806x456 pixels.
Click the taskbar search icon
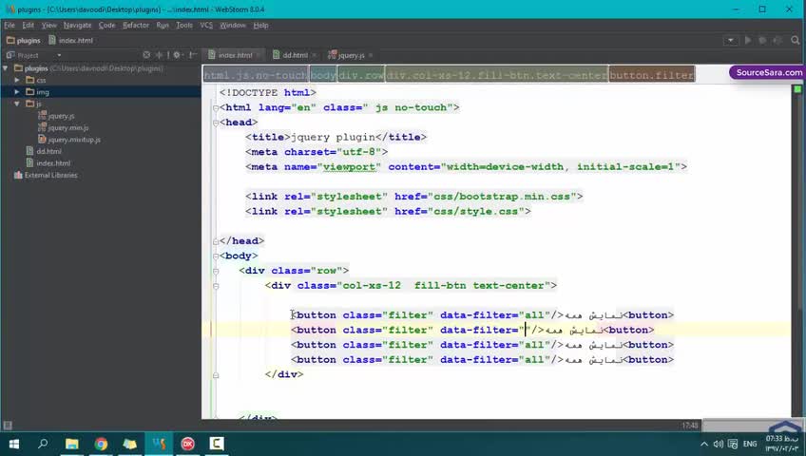43,443
